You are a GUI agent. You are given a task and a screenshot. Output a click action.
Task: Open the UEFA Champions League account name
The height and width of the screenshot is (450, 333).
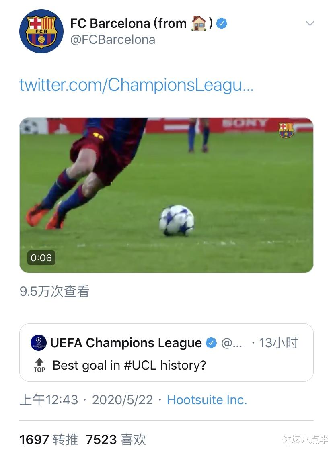coord(126,343)
